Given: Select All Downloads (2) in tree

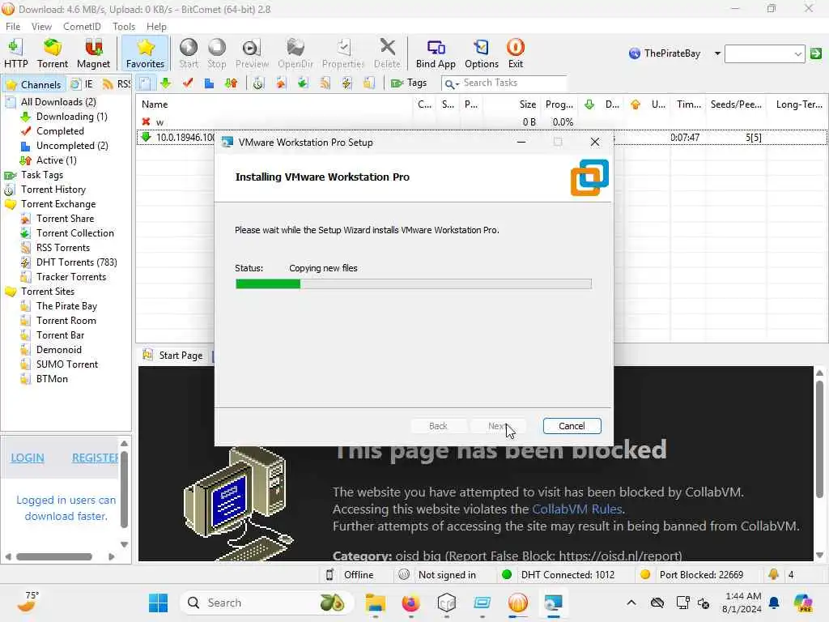Looking at the screenshot, I should point(58,102).
